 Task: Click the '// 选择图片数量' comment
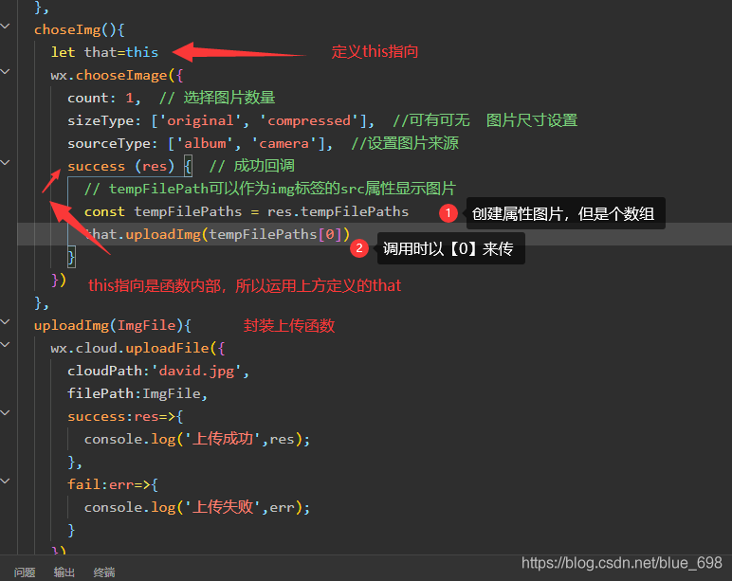pos(217,98)
